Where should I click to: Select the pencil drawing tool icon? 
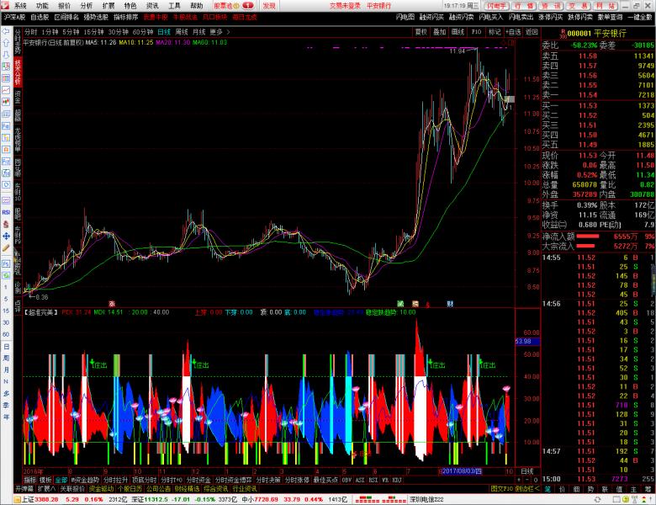6,248
